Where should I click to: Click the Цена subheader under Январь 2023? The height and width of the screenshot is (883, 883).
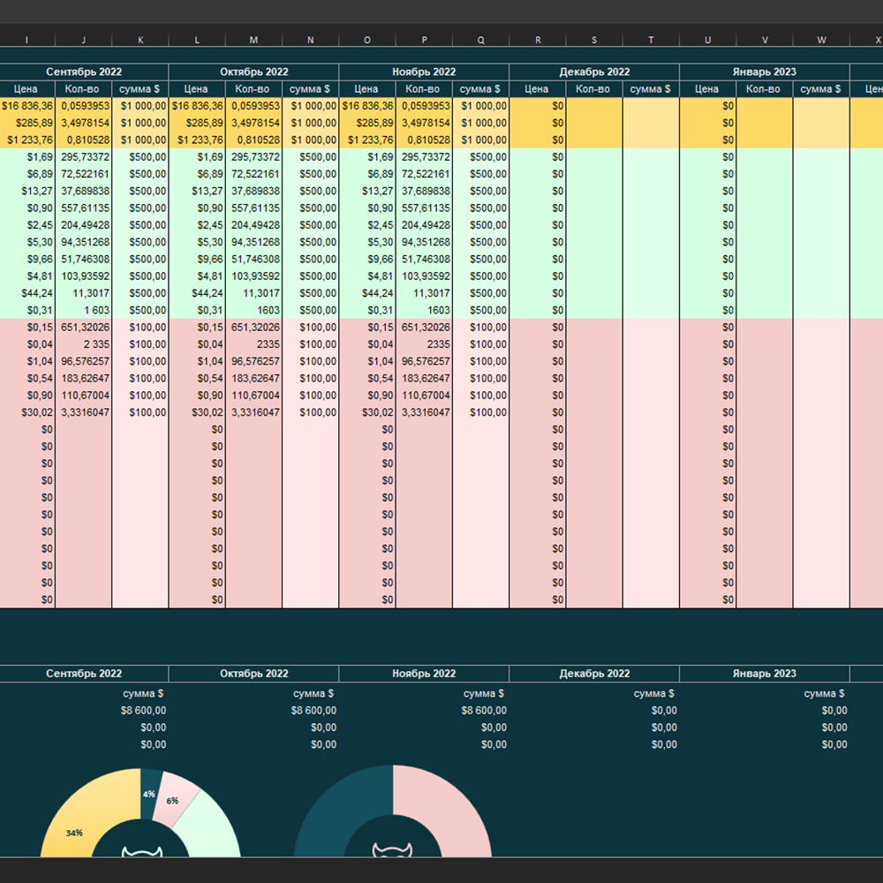tap(706, 89)
